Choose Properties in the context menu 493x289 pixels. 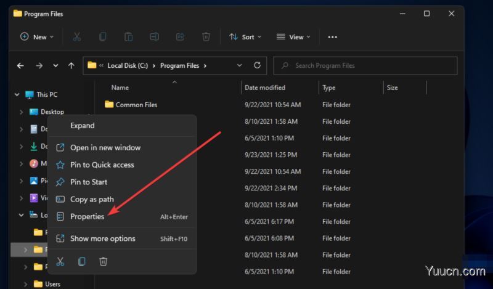(122, 216)
